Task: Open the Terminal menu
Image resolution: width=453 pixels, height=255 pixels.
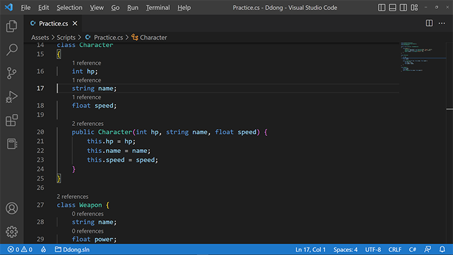Action: [x=158, y=8]
